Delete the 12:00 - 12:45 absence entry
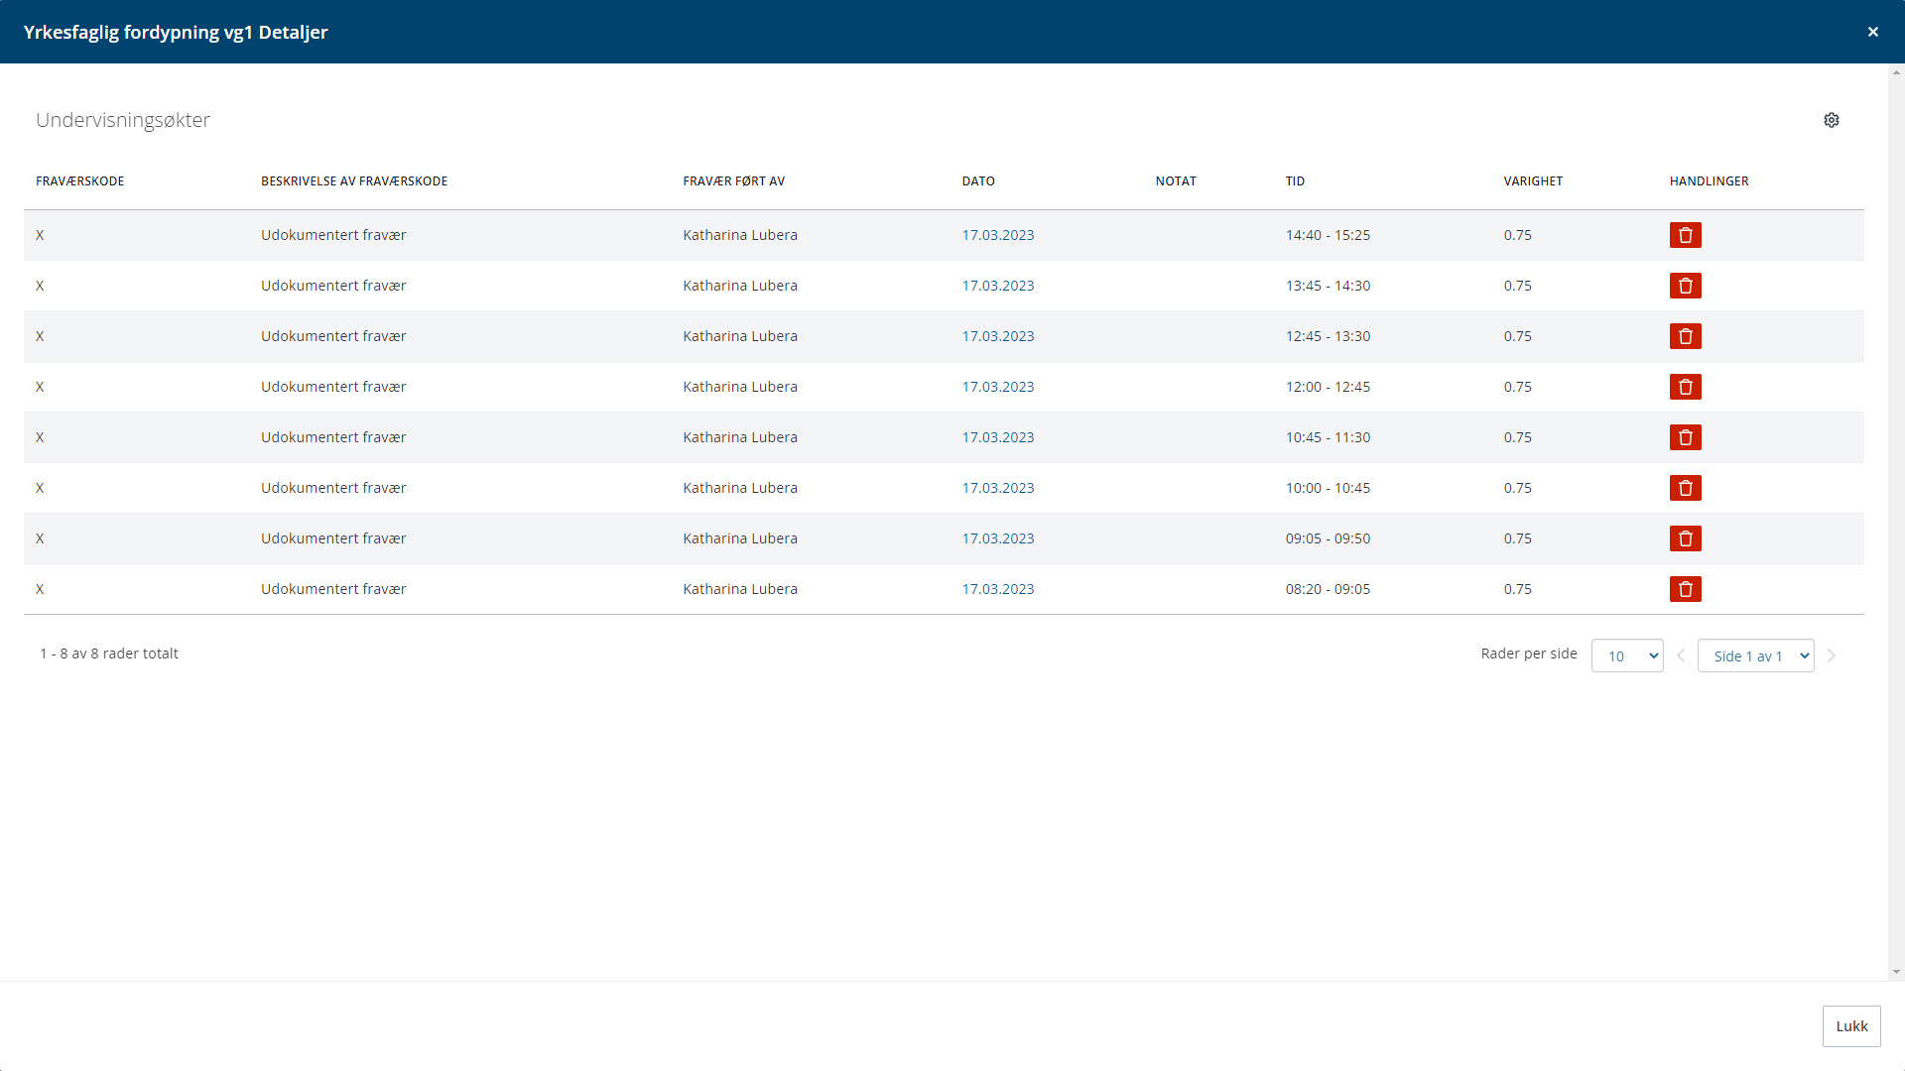The height and width of the screenshot is (1071, 1905). [x=1685, y=387]
